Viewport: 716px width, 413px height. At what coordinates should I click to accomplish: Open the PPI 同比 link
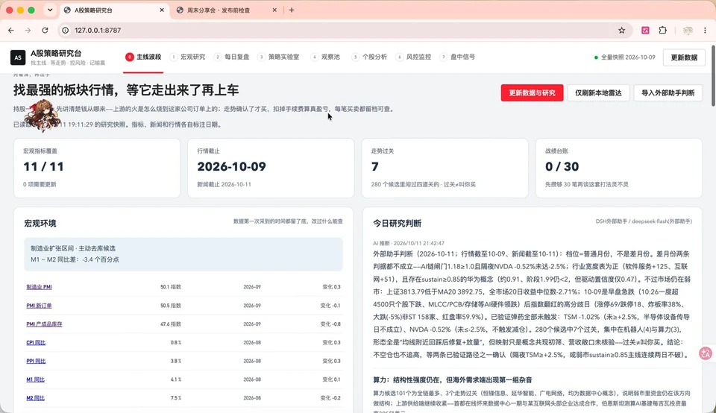pyautogui.click(x=36, y=362)
